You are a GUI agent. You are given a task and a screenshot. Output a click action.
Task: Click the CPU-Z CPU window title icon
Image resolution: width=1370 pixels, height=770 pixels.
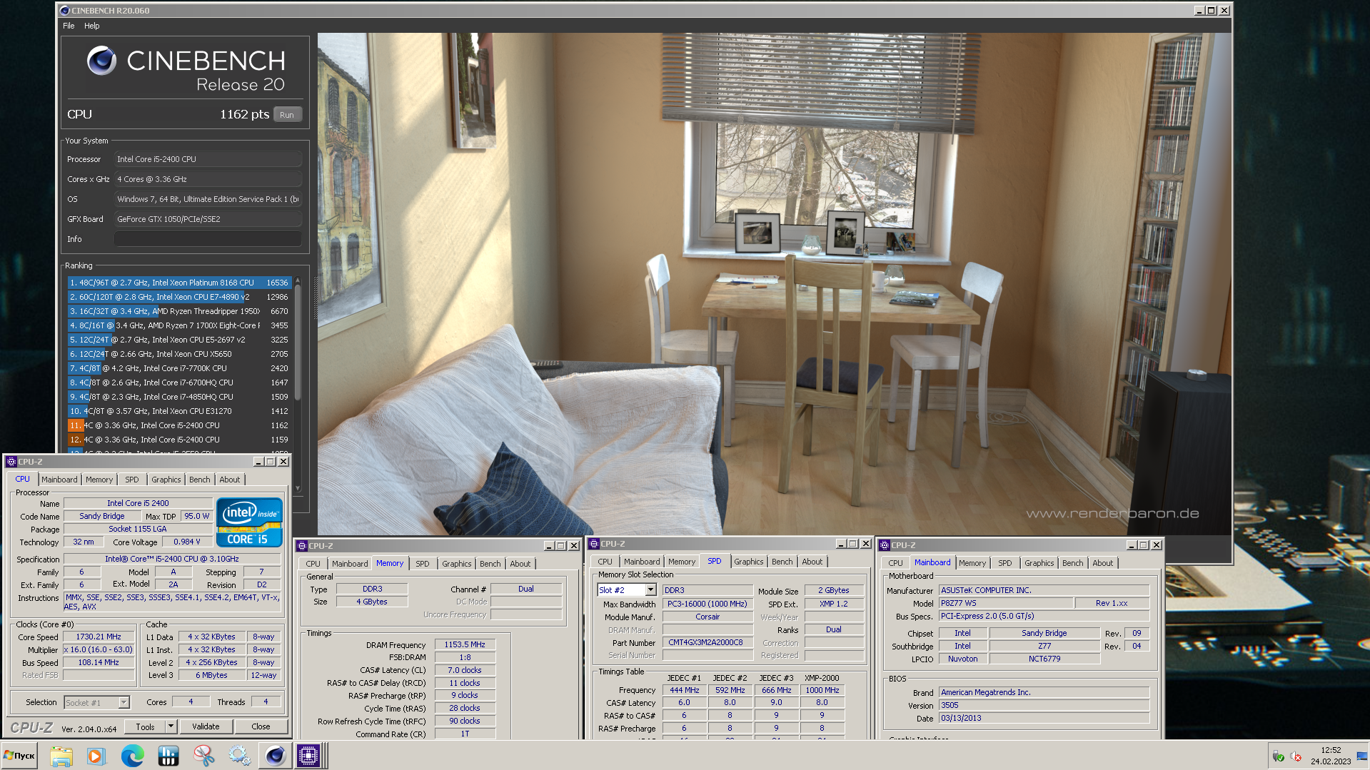click(11, 462)
